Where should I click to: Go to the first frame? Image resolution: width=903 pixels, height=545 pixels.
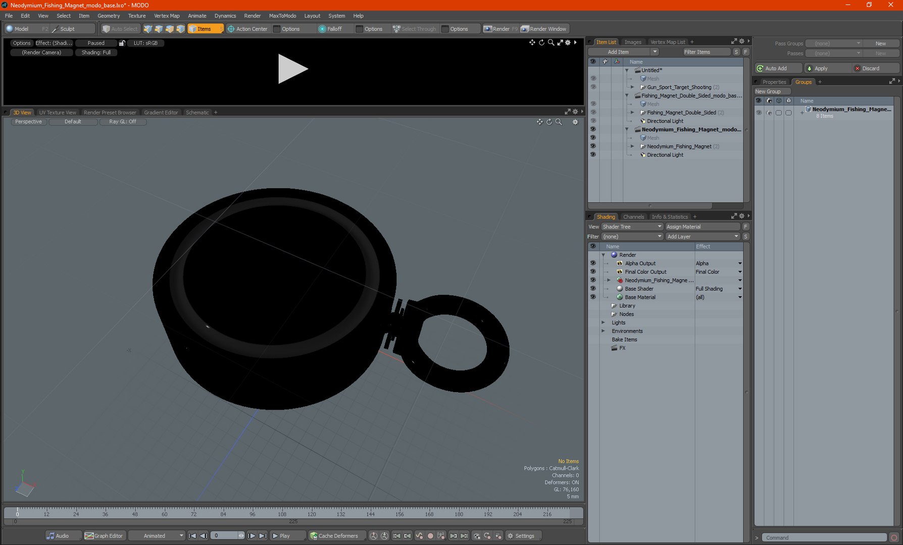(x=192, y=535)
